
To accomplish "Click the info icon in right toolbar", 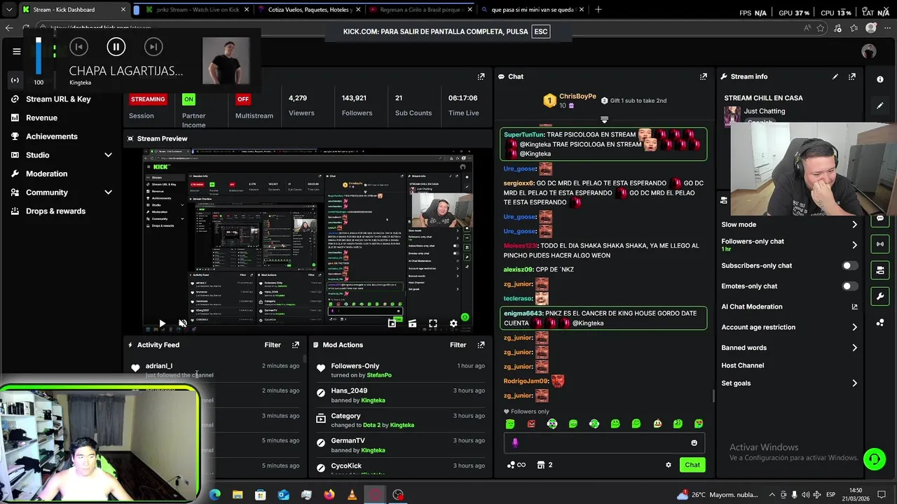I will click(880, 79).
